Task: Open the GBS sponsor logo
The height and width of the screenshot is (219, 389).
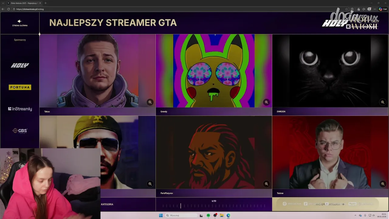Action: tap(20, 130)
